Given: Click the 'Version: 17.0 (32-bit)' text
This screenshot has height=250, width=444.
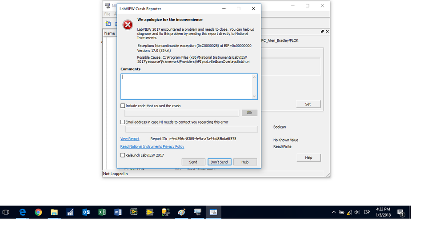Looking at the screenshot, I should [154, 50].
